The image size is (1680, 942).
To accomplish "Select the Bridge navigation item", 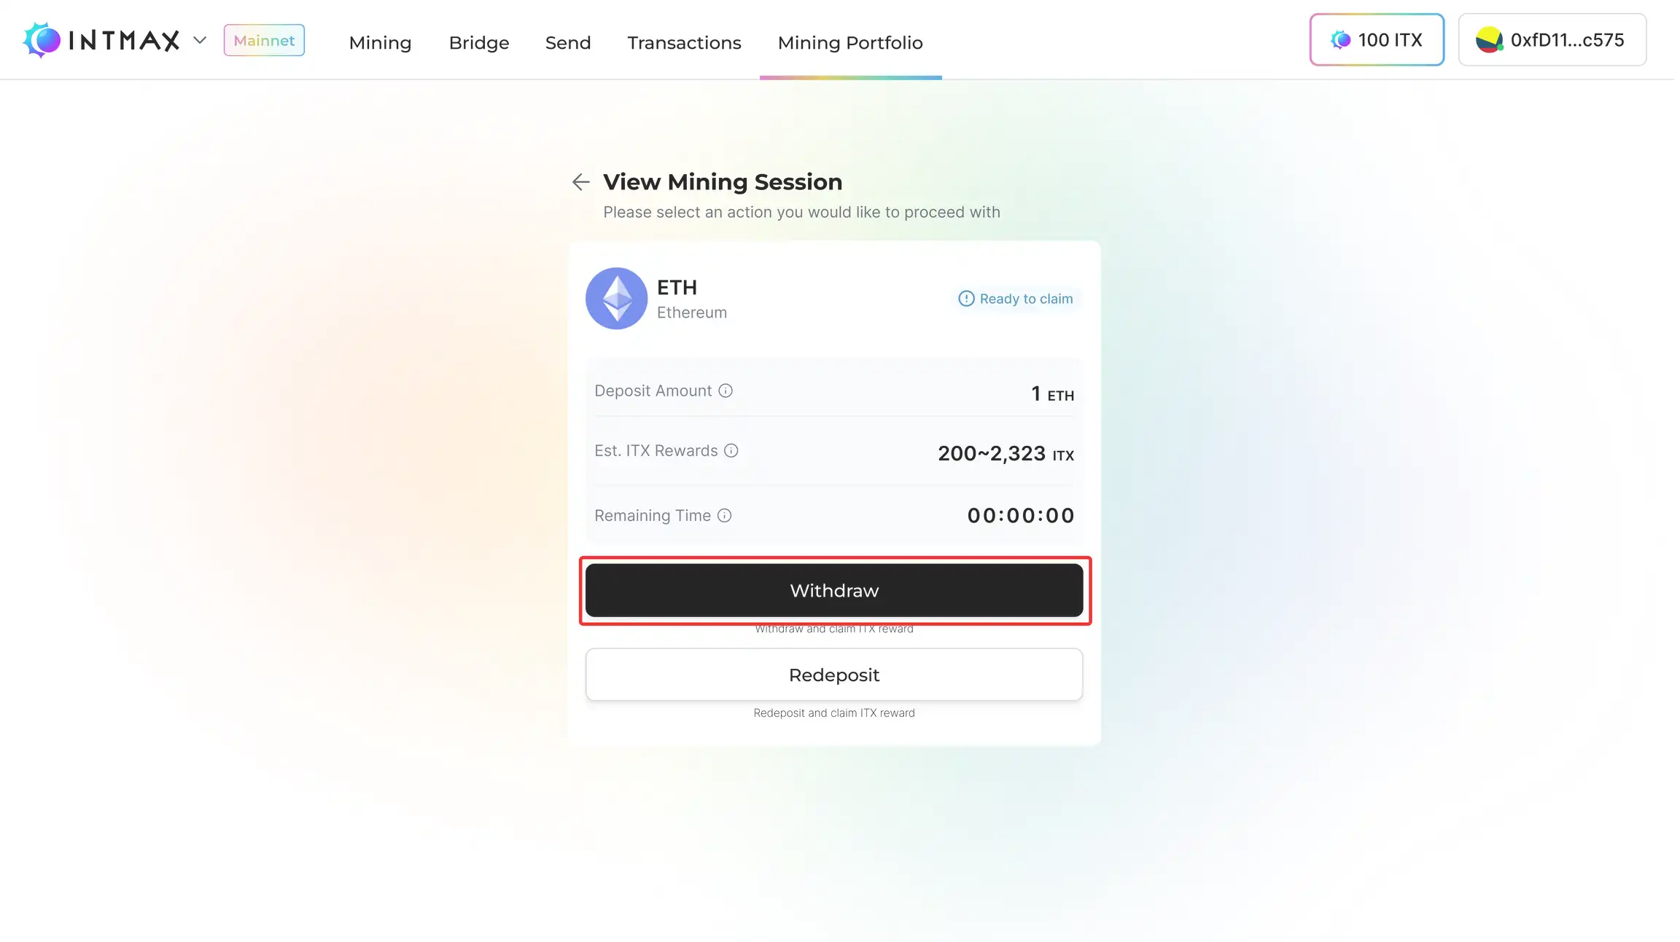I will [x=478, y=42].
